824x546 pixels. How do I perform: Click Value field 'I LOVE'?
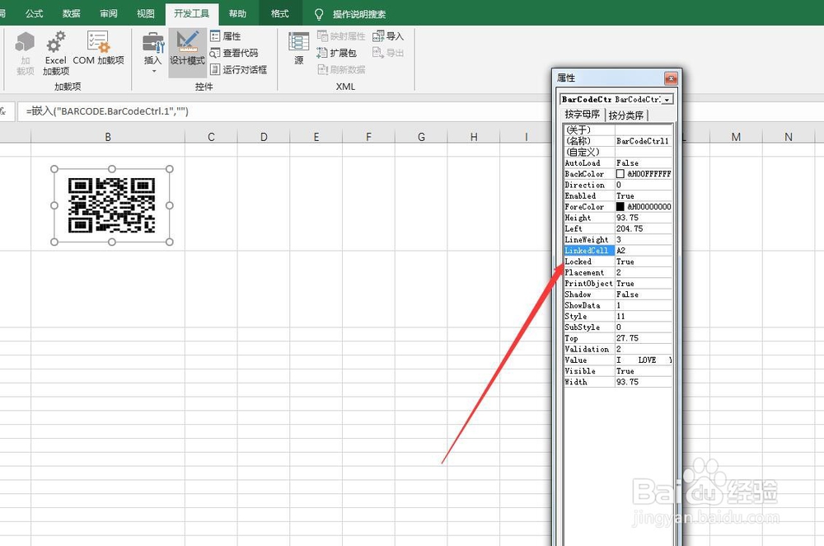coord(644,360)
